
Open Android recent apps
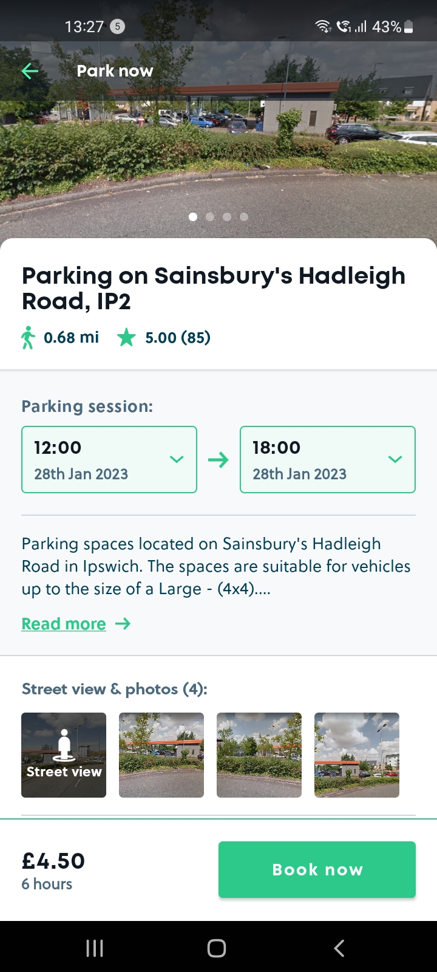(x=95, y=948)
